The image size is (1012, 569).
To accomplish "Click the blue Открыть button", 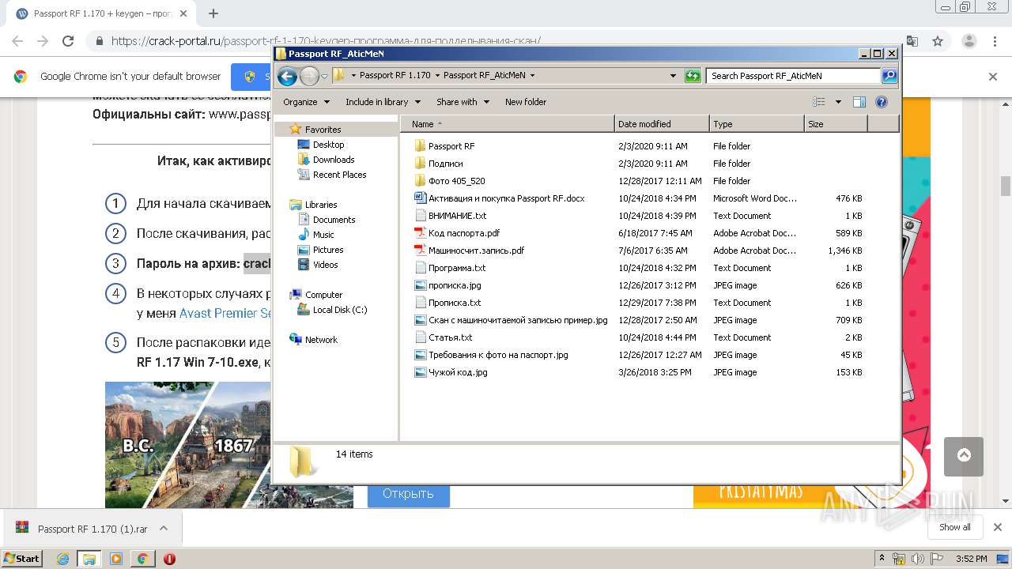I will (x=408, y=493).
